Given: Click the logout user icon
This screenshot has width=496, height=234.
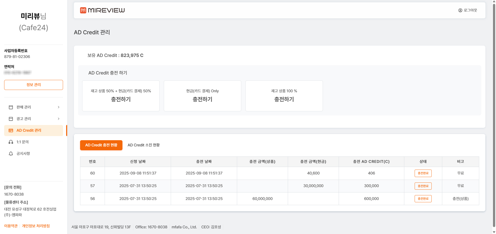Looking at the screenshot, I should [460, 10].
